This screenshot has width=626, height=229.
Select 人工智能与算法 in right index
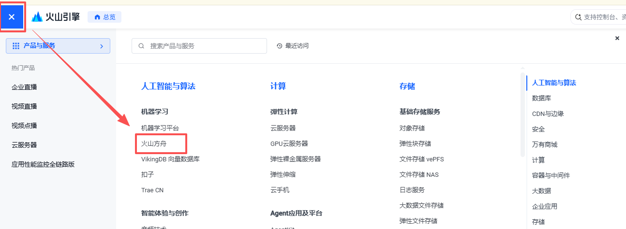coord(554,83)
